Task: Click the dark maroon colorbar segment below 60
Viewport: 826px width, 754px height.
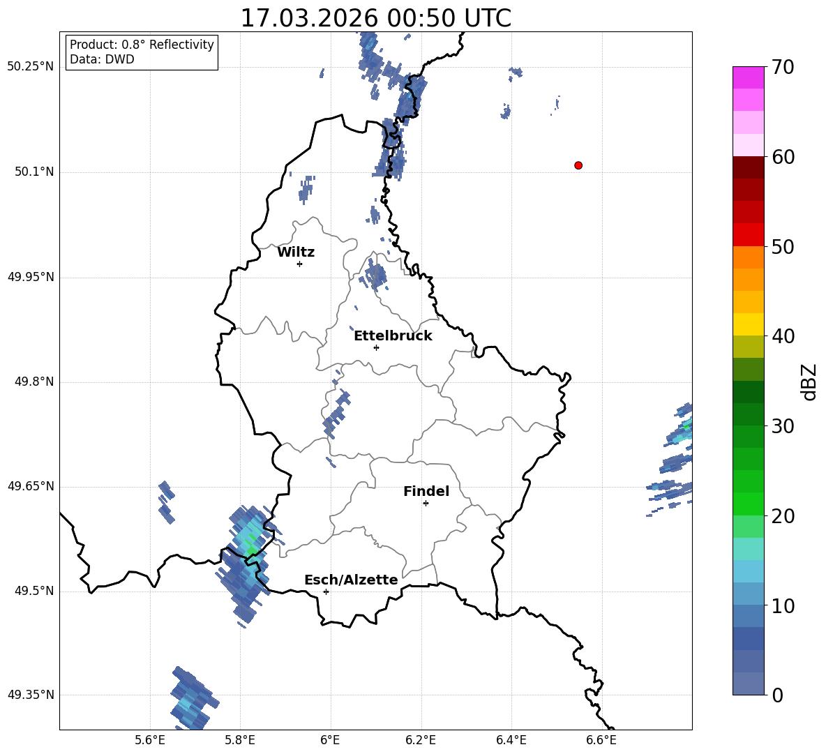Action: coord(748,167)
